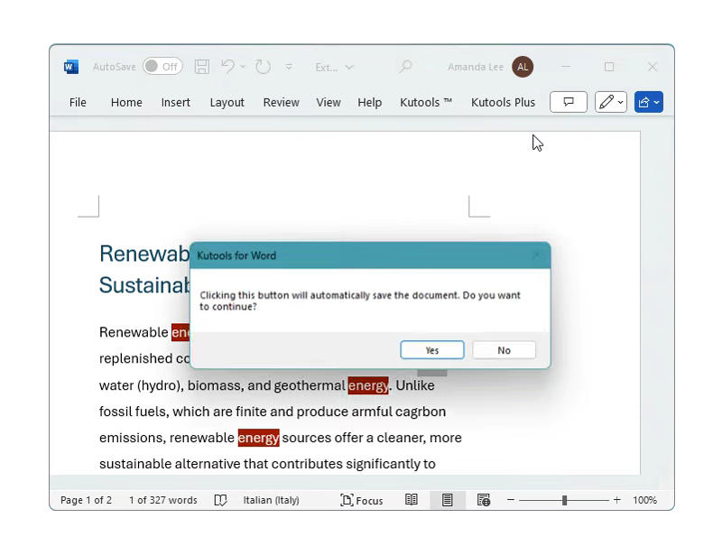Click the Word application logo icon
722x546 pixels.
click(x=71, y=67)
